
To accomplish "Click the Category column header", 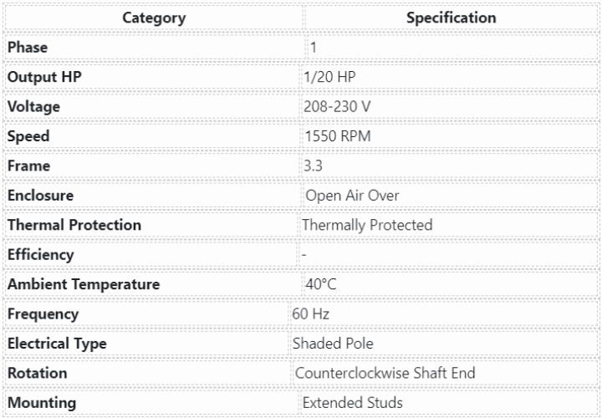I will [154, 18].
